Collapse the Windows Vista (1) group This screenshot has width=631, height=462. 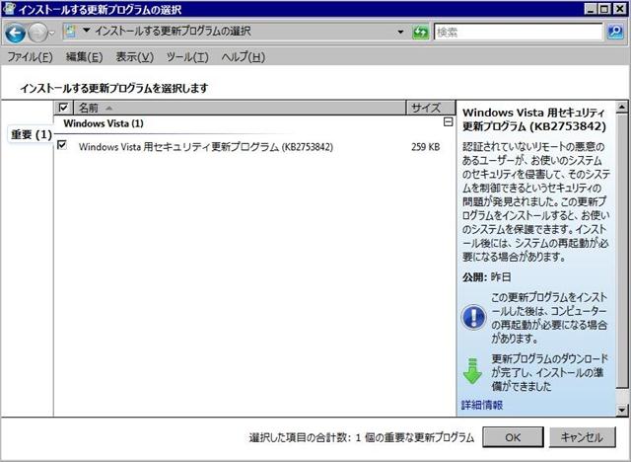tap(448, 121)
